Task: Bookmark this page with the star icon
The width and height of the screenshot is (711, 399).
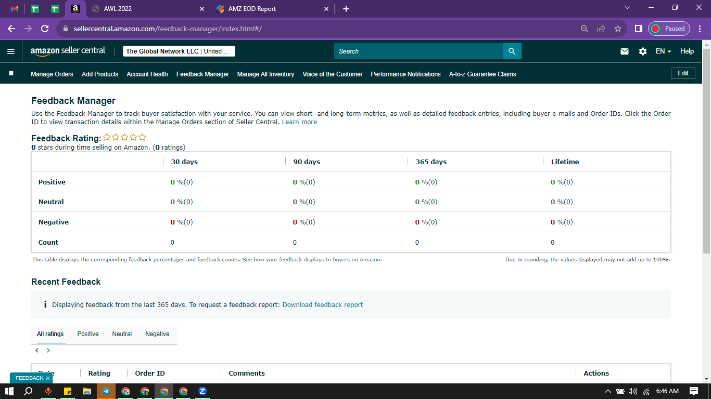Action: pyautogui.click(x=618, y=29)
